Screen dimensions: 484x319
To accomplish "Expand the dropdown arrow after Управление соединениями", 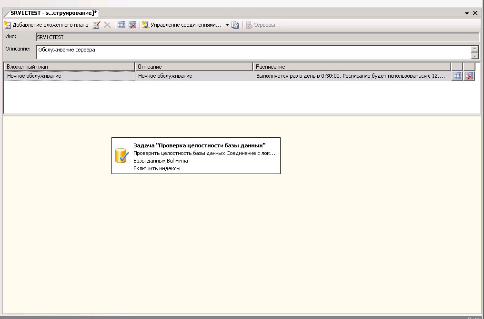I will point(227,25).
